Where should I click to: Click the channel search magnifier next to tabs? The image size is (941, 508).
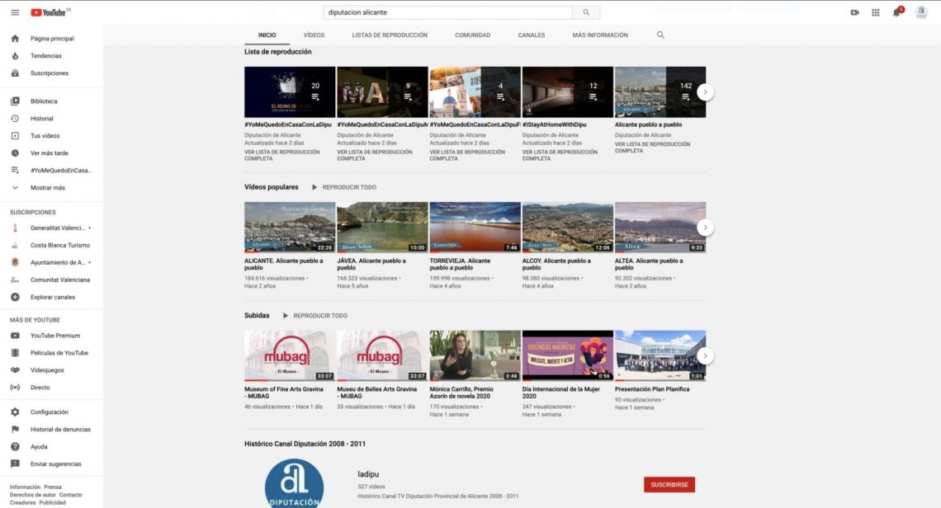[660, 35]
